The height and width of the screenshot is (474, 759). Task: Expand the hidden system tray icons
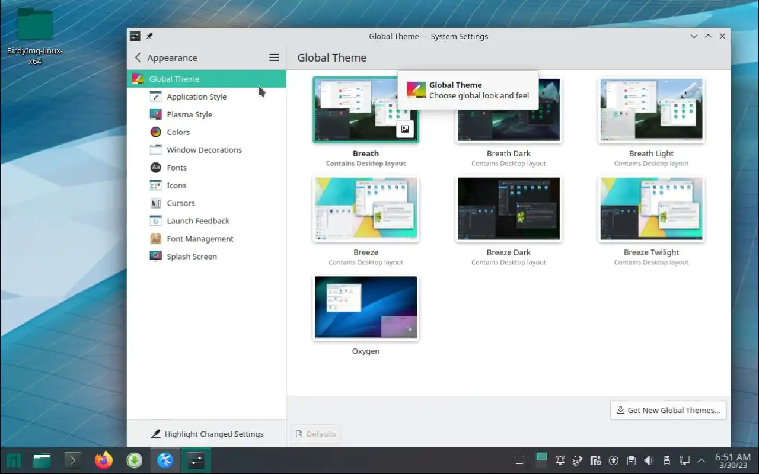click(x=701, y=460)
